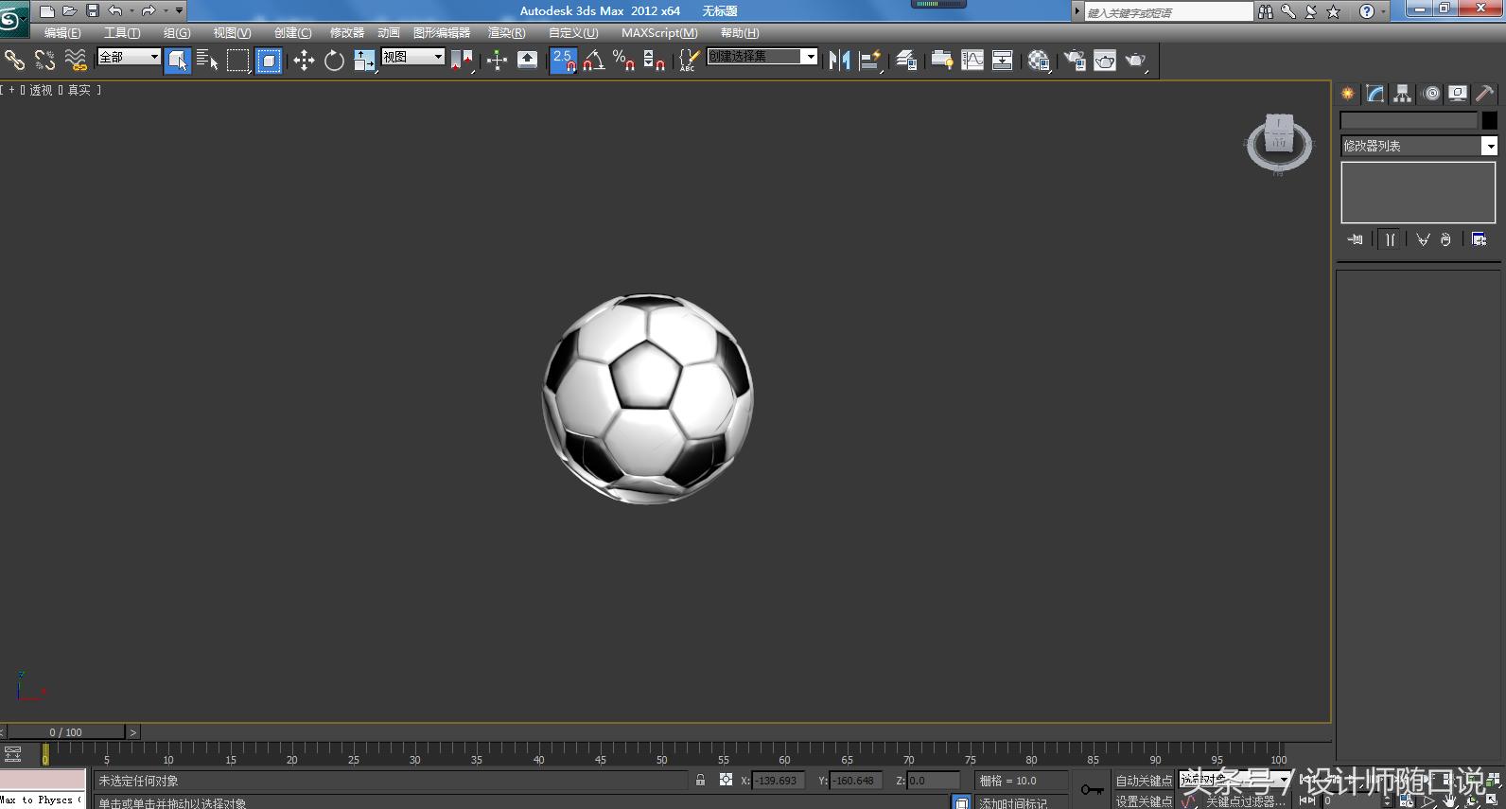Image resolution: width=1506 pixels, height=809 pixels.
Task: Toggle the 2.5 snaps button
Action: 563,61
